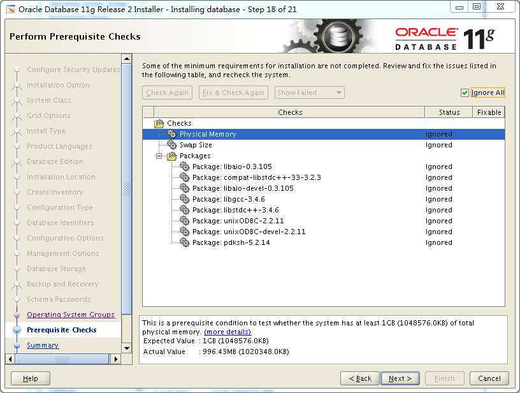Click the steps panel vertical scrollbar thumb
This screenshot has height=393, width=520.
coord(127,189)
